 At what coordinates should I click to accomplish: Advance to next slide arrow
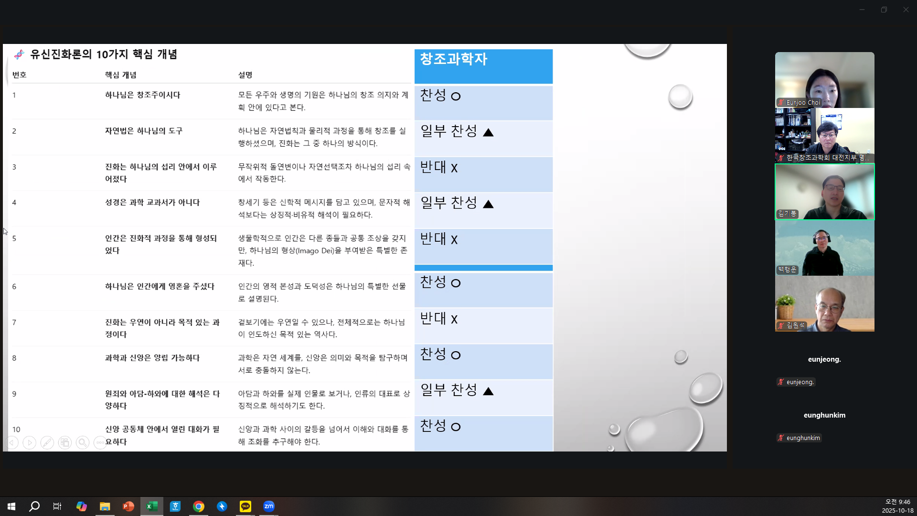[29, 443]
